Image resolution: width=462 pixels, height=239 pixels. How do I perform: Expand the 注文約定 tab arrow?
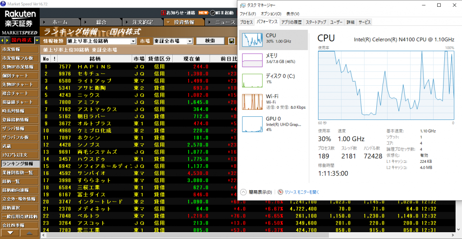click(x=127, y=22)
